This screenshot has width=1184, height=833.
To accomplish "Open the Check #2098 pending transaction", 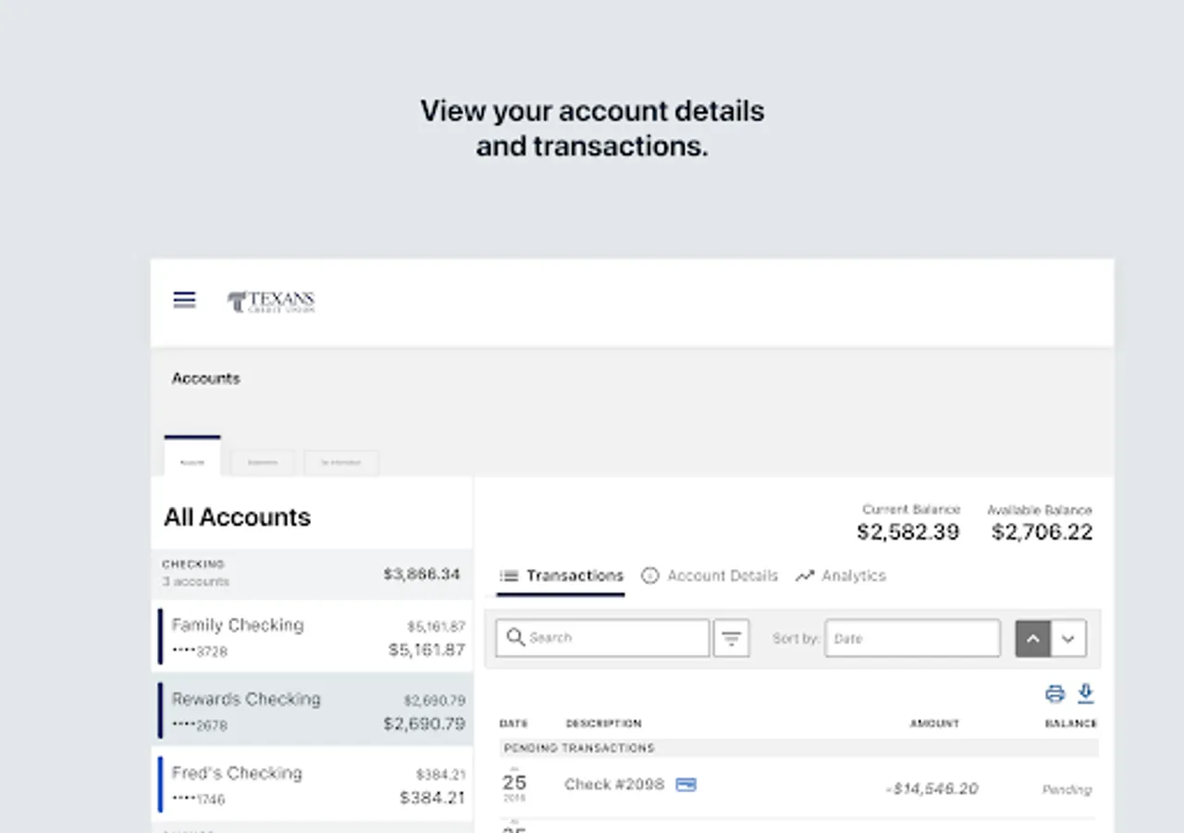I will click(x=614, y=785).
